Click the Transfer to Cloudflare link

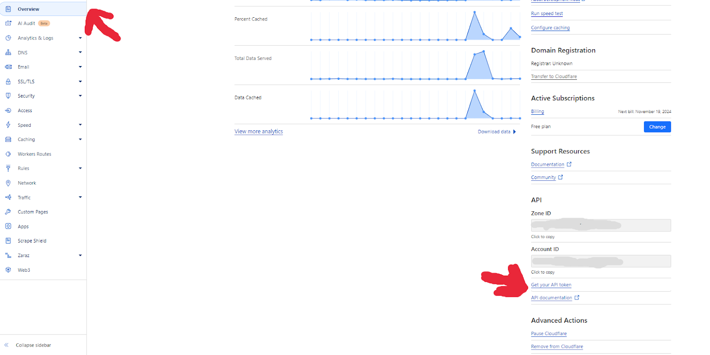click(554, 76)
